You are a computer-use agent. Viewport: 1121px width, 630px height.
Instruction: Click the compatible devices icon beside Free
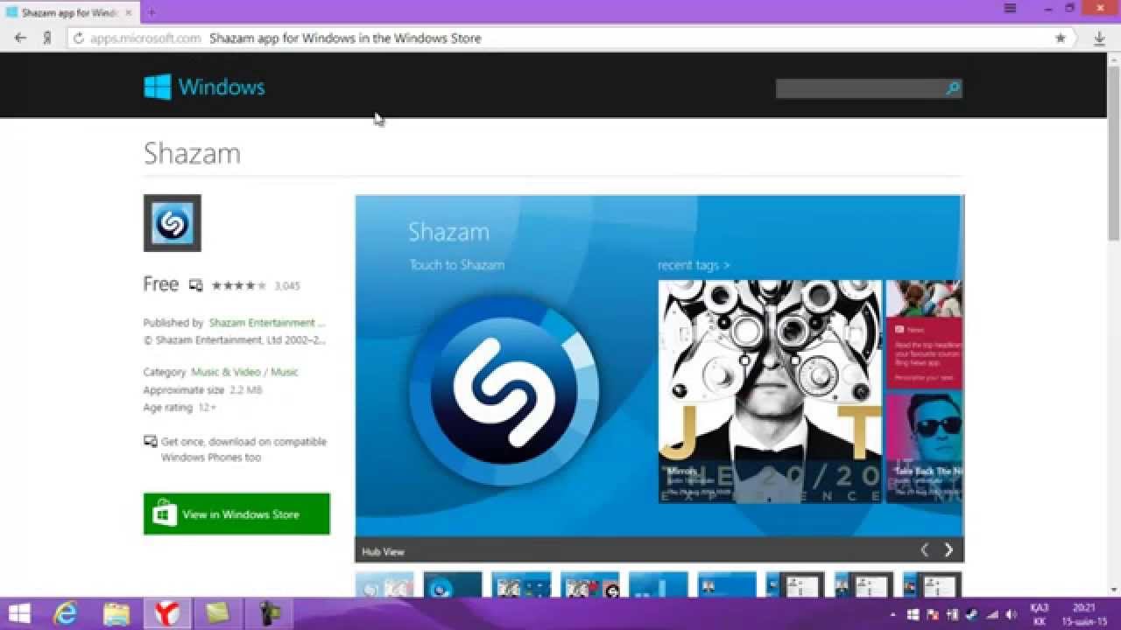coord(196,285)
